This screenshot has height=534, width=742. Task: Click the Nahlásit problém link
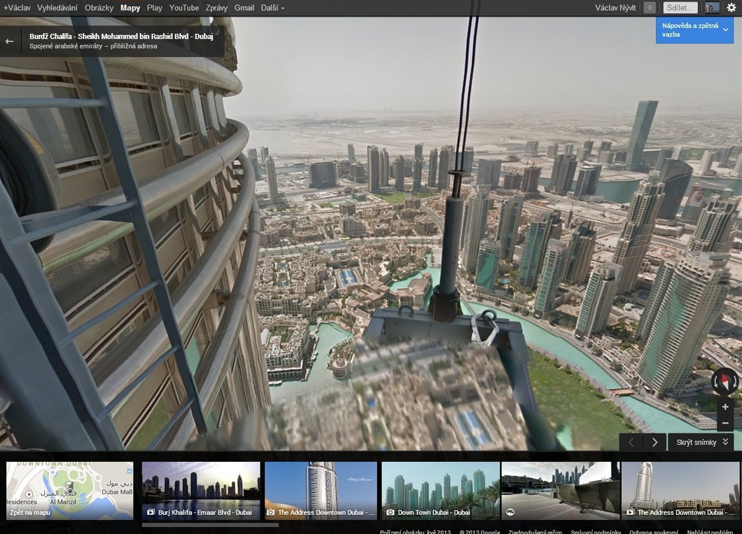(709, 531)
